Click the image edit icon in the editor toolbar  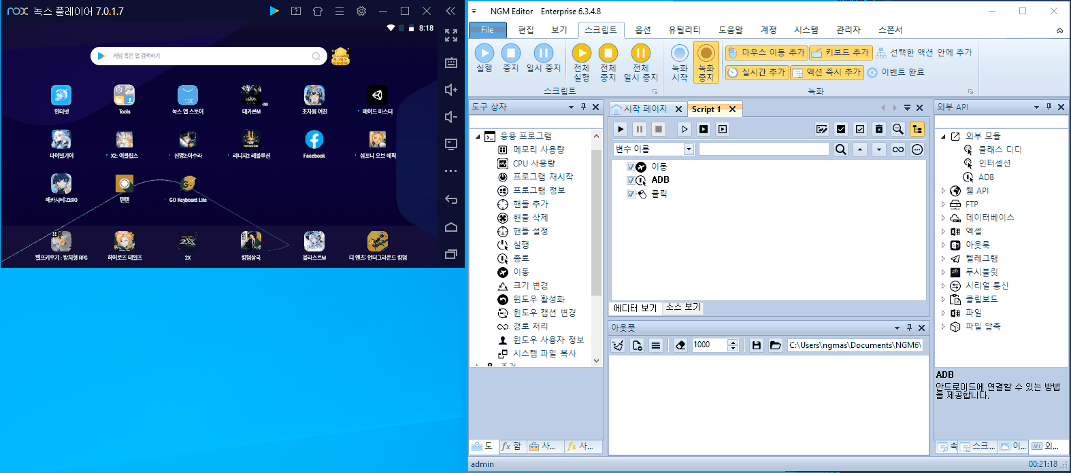click(x=822, y=129)
